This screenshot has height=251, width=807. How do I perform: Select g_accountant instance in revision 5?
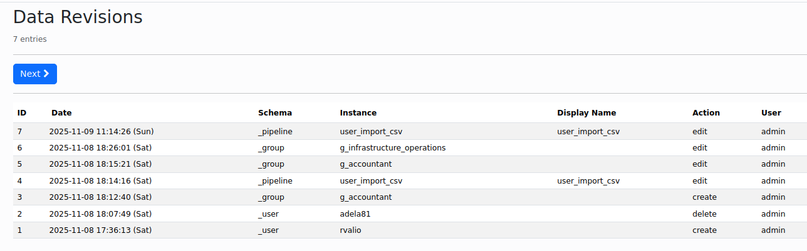(366, 165)
